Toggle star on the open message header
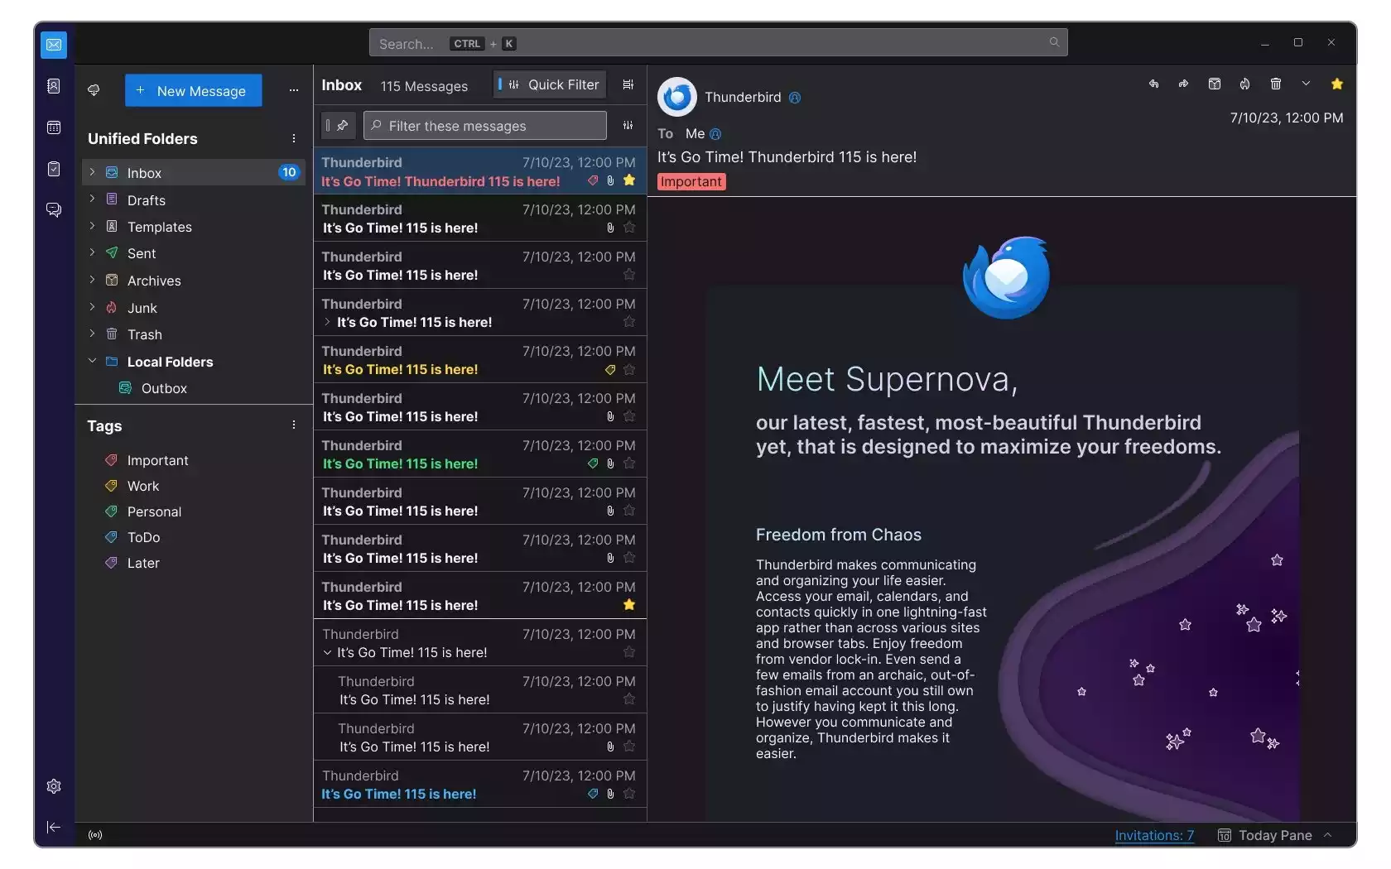Viewport: 1391px width, 869px height. point(1336,84)
